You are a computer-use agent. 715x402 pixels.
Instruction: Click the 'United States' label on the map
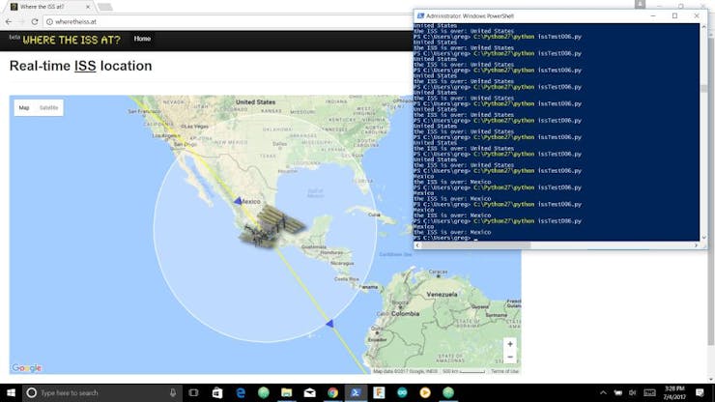click(x=255, y=102)
